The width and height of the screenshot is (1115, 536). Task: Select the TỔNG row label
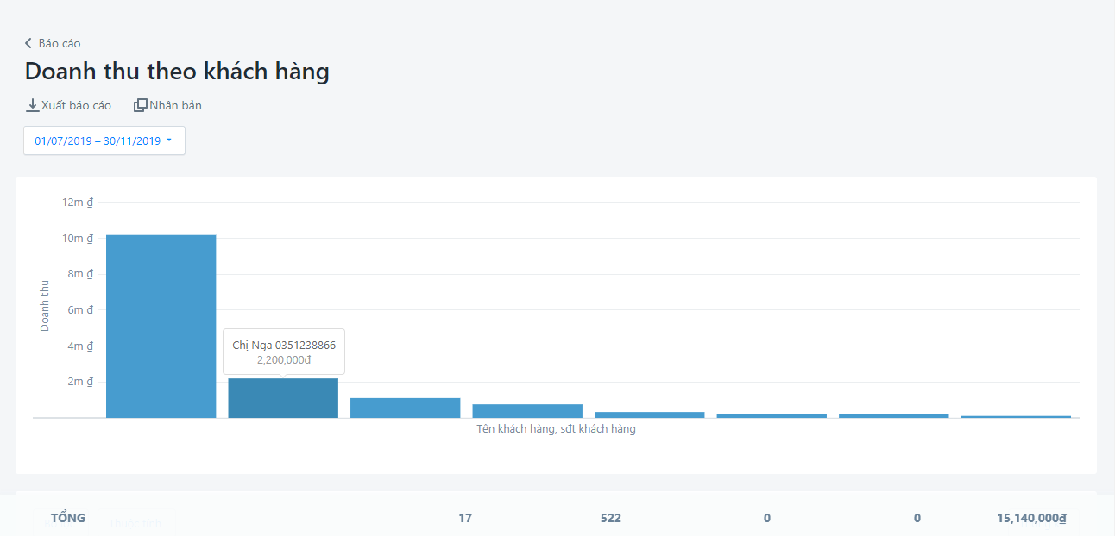68,518
